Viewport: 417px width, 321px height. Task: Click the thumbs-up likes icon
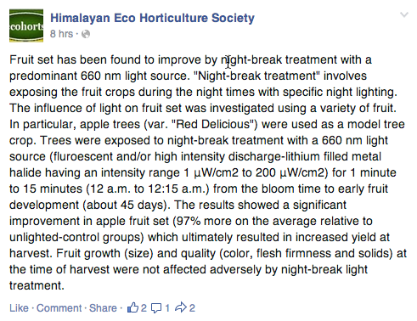132,307
